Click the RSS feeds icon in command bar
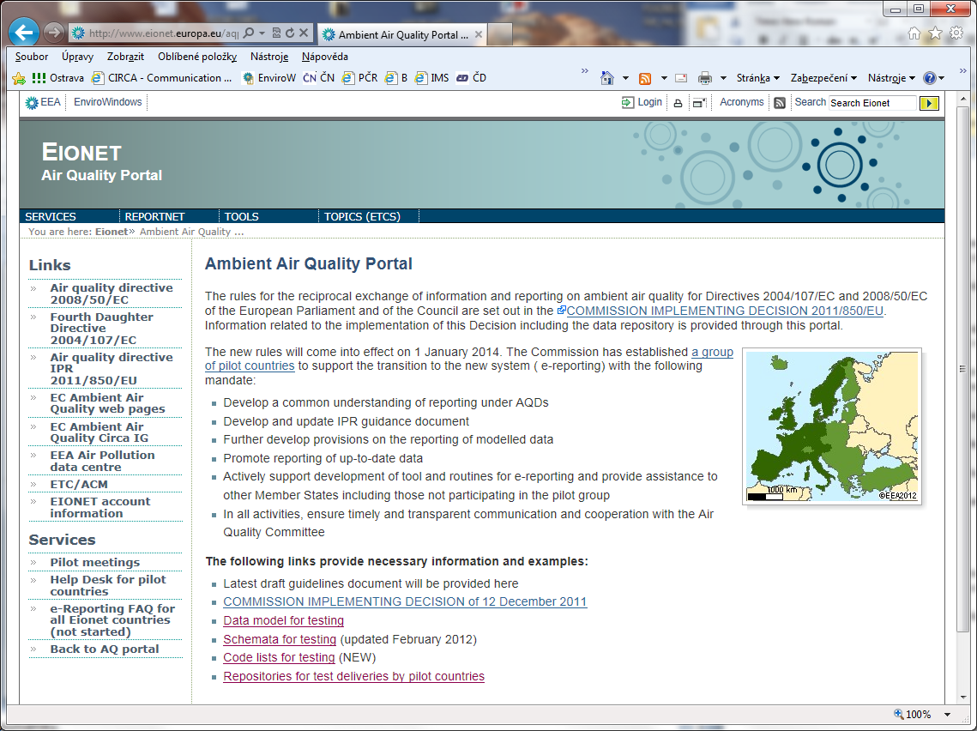 click(x=645, y=79)
